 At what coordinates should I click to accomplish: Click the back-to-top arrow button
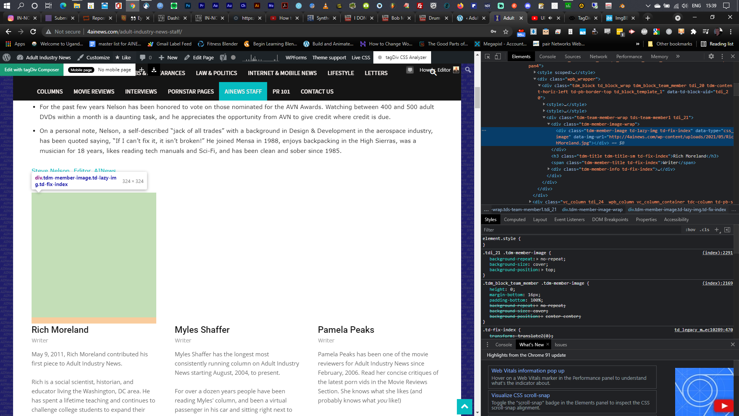[x=465, y=407]
